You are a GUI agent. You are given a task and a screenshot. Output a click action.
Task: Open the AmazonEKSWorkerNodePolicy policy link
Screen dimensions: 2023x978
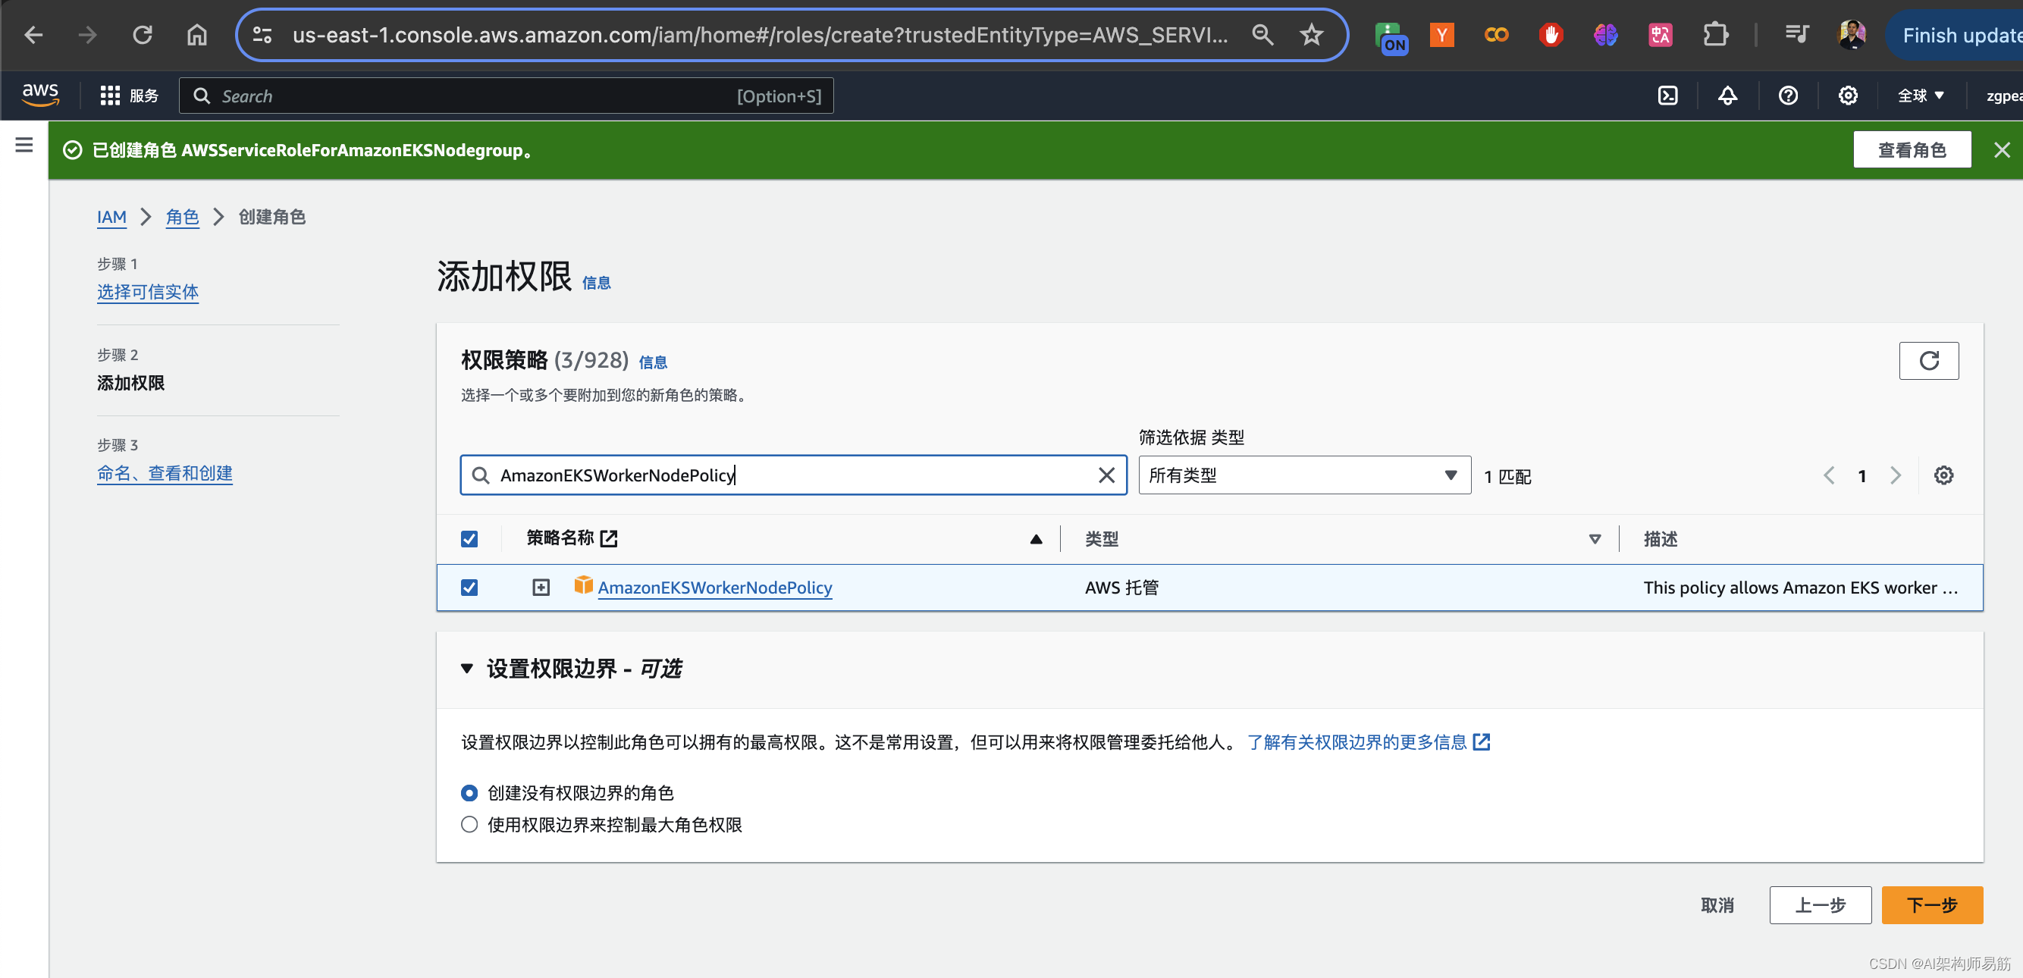[714, 587]
